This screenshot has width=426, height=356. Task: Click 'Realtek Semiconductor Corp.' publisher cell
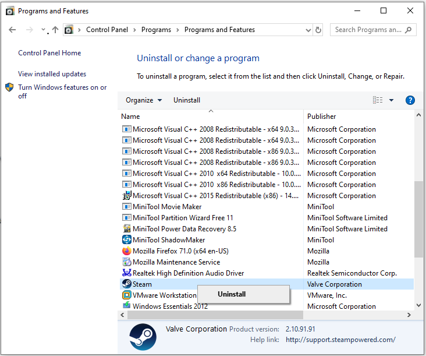coord(352,273)
